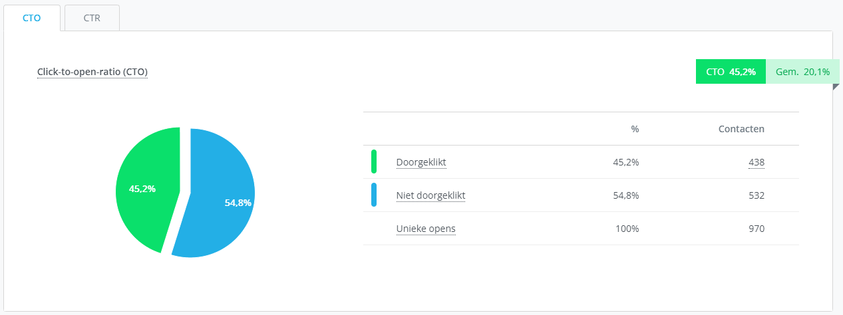Click the green CTO 45,2% badge
Image resolution: width=843 pixels, height=315 pixels.
coord(731,72)
